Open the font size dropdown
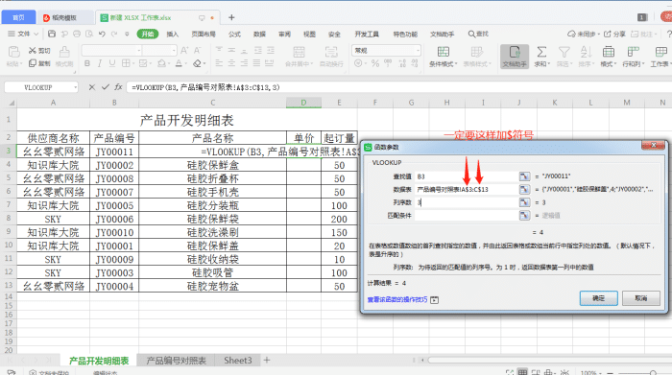Image resolution: width=672 pixels, height=375 pixels. 174,51
